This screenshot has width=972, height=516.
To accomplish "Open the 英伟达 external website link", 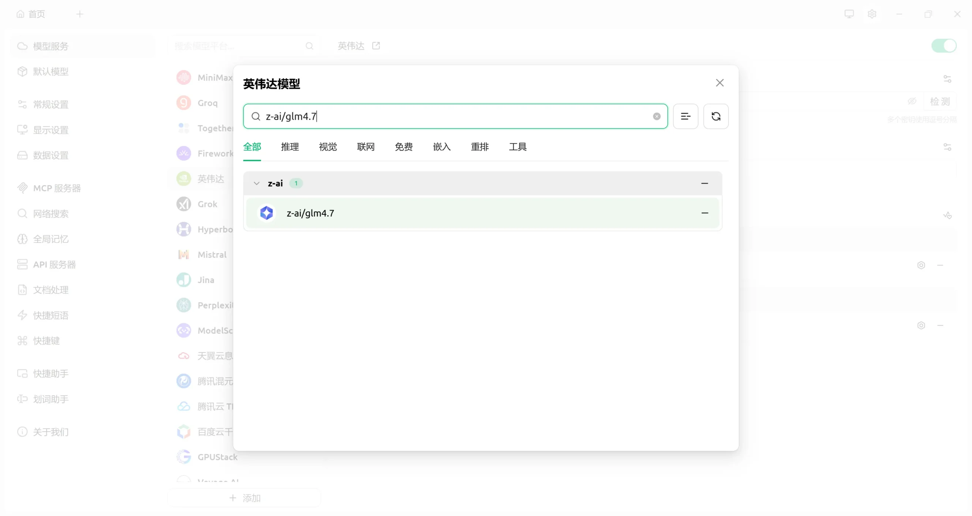I will [376, 46].
